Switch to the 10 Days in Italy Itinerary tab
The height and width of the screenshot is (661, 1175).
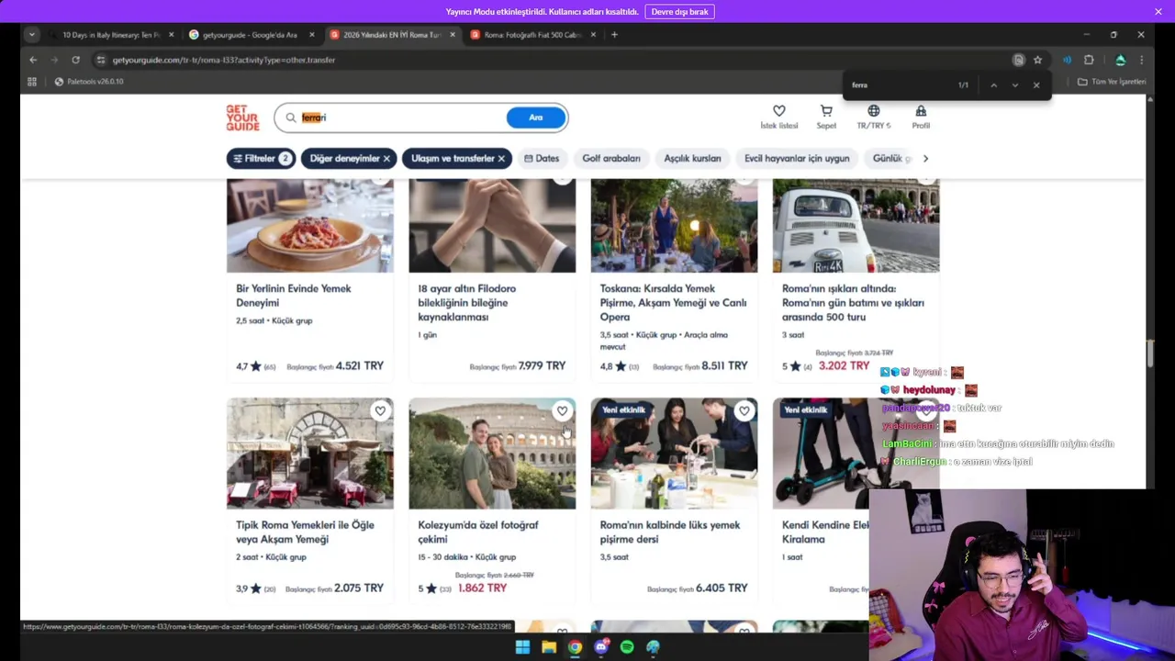[110, 35]
